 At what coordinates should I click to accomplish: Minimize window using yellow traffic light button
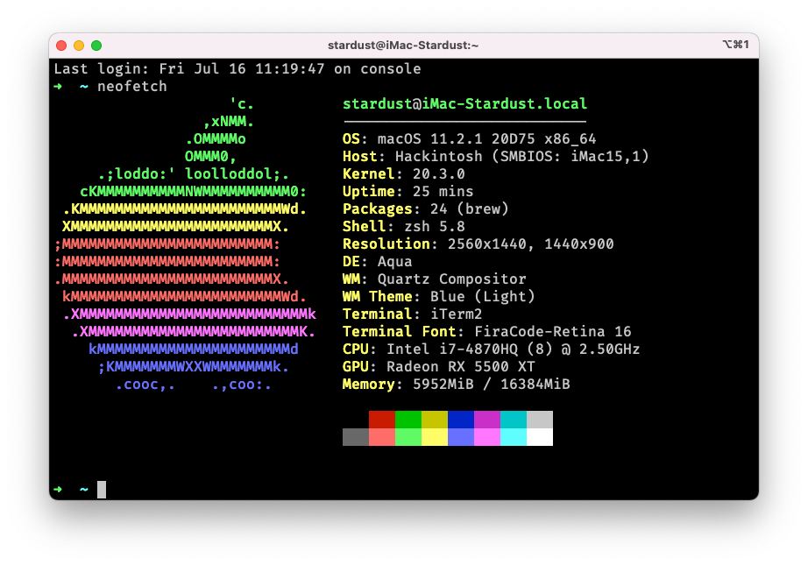point(79,46)
